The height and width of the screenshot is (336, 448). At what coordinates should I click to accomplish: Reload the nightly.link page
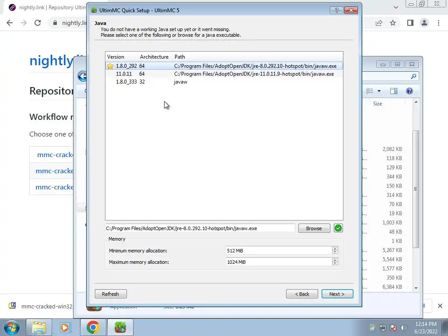[x=38, y=23]
